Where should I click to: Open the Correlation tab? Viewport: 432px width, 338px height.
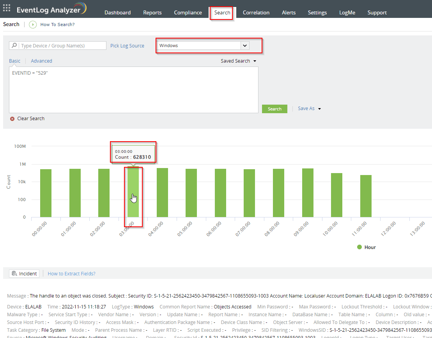256,12
